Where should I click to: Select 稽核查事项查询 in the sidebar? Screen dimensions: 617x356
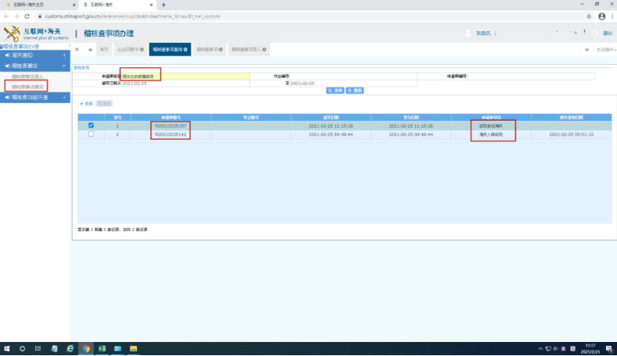coord(27,87)
